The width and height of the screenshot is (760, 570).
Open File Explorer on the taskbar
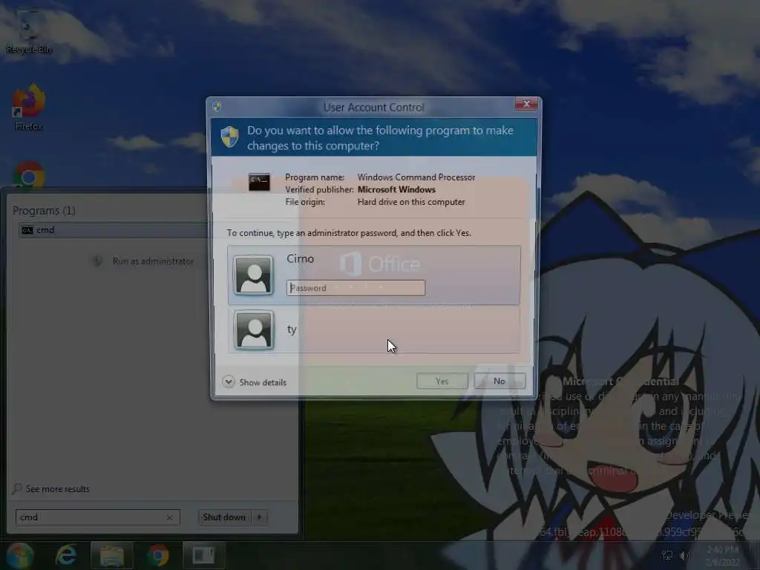point(112,555)
